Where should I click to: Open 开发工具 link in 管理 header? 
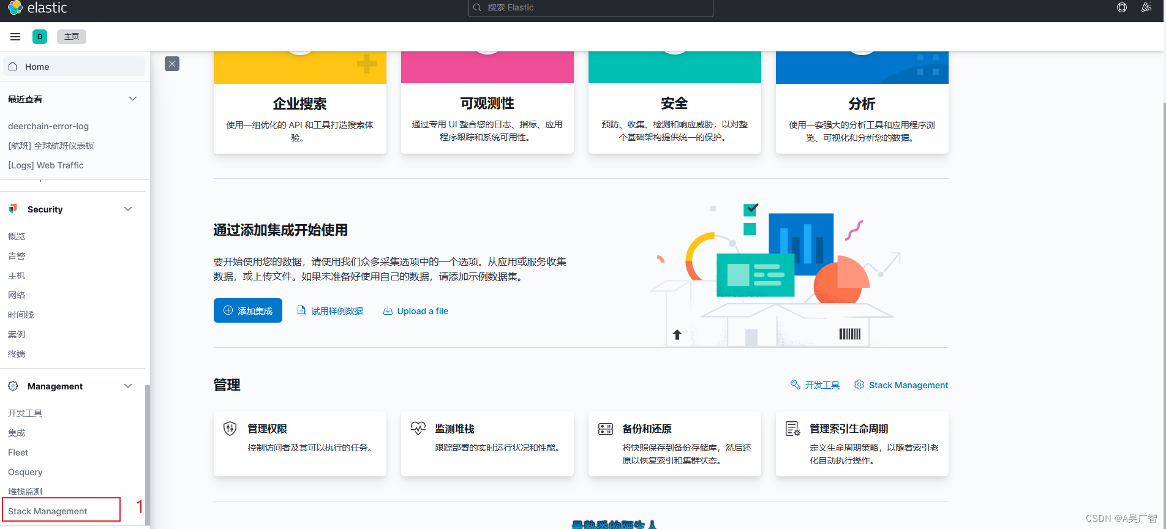(822, 385)
